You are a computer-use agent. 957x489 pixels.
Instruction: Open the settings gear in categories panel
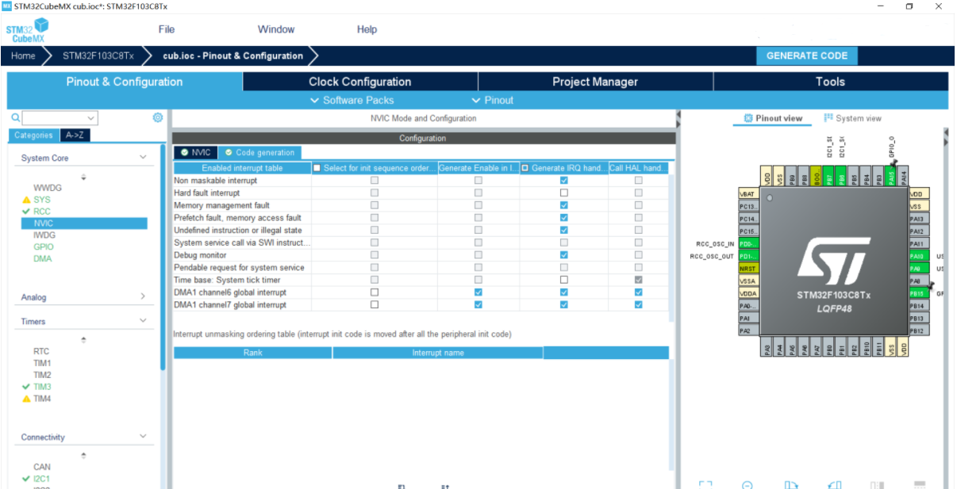pyautogui.click(x=158, y=117)
